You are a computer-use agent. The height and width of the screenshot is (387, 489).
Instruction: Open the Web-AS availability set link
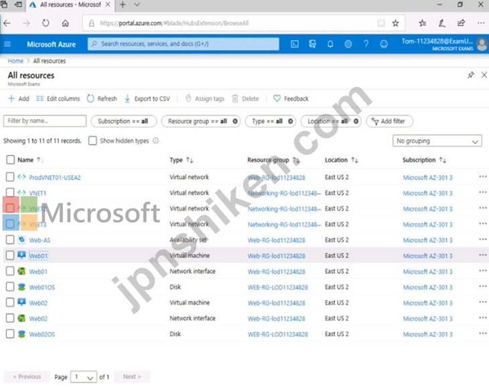pos(40,240)
